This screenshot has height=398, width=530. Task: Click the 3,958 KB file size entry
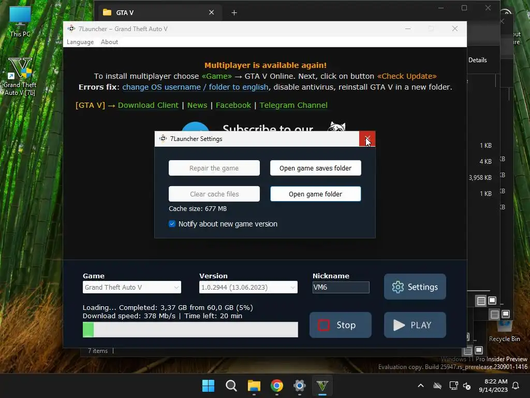[x=480, y=177]
